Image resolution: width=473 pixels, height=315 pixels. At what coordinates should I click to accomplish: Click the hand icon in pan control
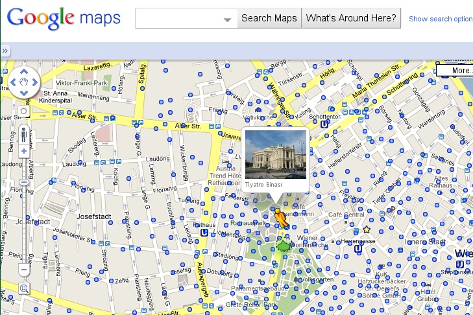click(x=24, y=82)
